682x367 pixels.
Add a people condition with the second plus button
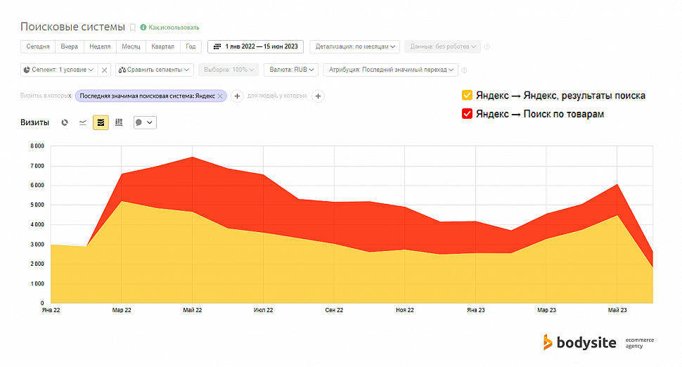pyautogui.click(x=318, y=96)
